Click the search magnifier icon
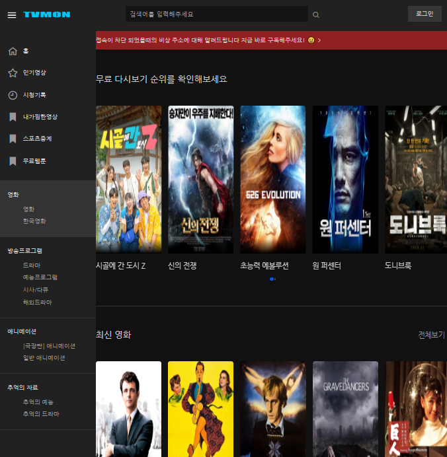 point(315,15)
